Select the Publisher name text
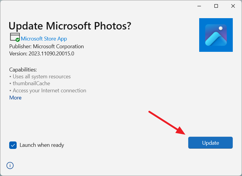 (46, 46)
